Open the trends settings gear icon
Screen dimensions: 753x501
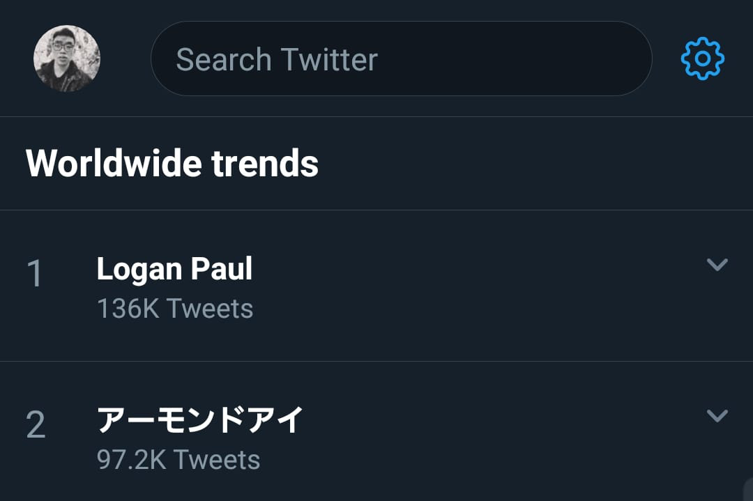[703, 59]
